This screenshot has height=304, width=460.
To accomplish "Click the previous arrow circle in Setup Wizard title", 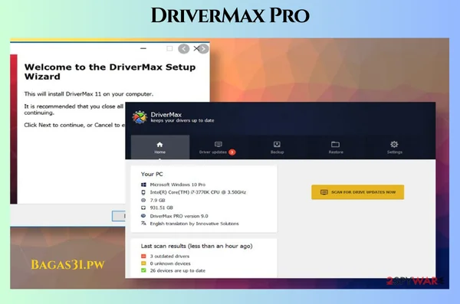I will point(184,49).
